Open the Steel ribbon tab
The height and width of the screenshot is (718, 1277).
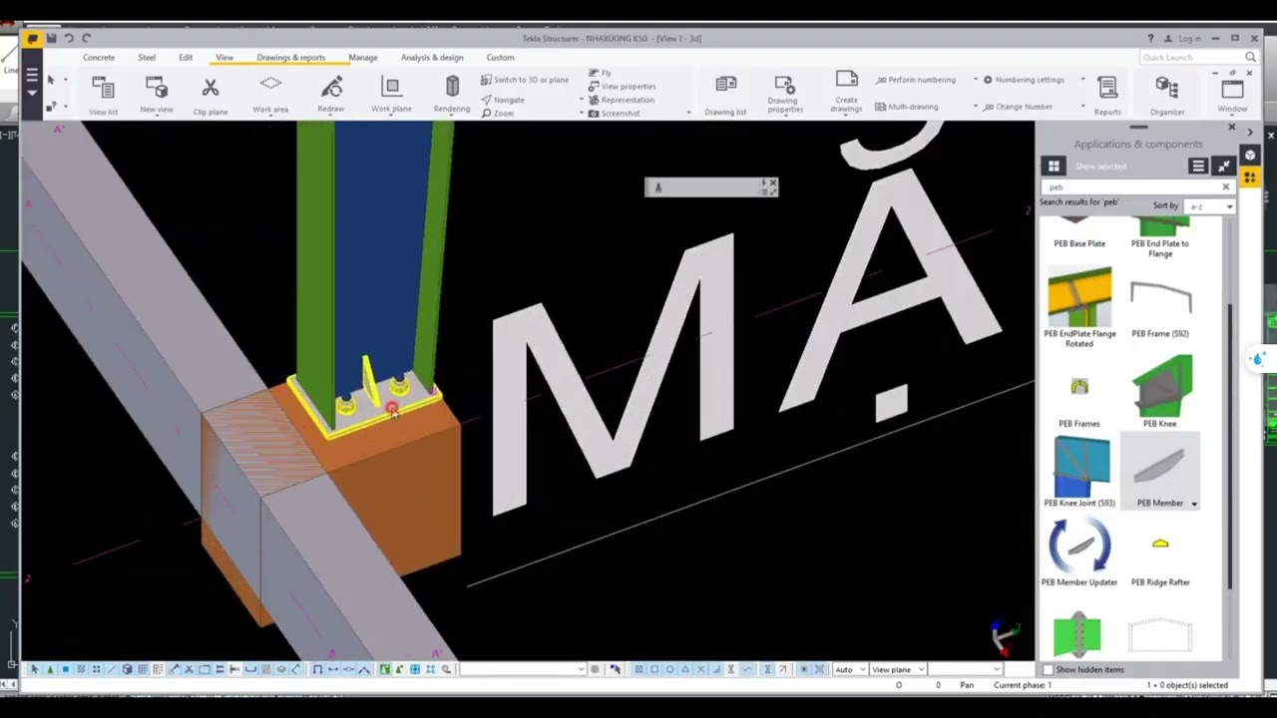click(147, 58)
